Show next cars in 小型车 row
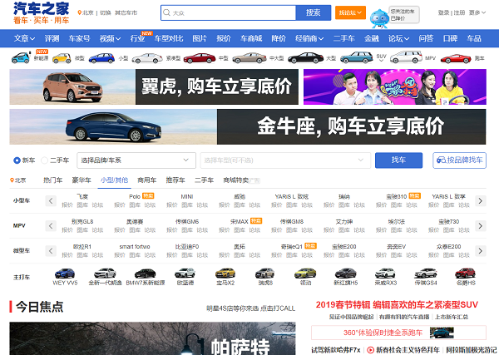Image resolution: width=499 pixels, height=355 pixels. 481,200
